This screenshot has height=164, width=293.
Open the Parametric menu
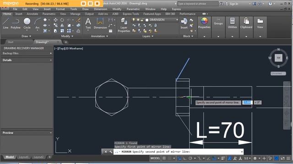coord(133,9)
